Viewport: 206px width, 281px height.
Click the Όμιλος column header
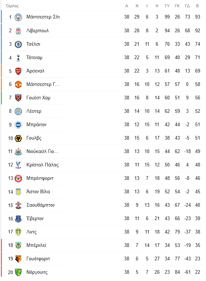click(12, 6)
